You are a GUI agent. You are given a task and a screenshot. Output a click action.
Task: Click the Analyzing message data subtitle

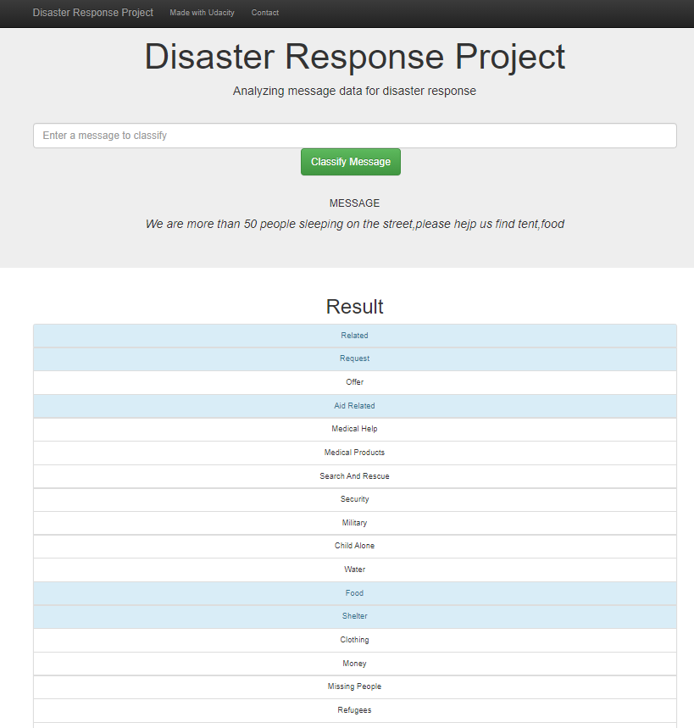[355, 91]
